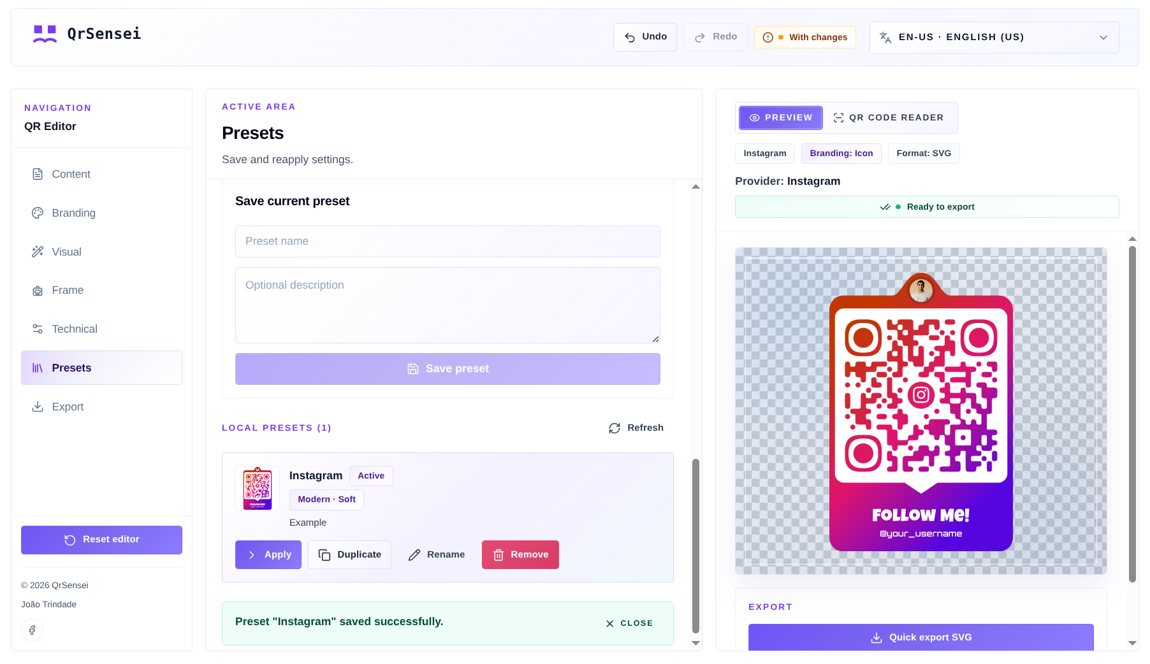Screen dimensions: 1150x664
Task: Click the pencil icon on Rename
Action: (414, 555)
